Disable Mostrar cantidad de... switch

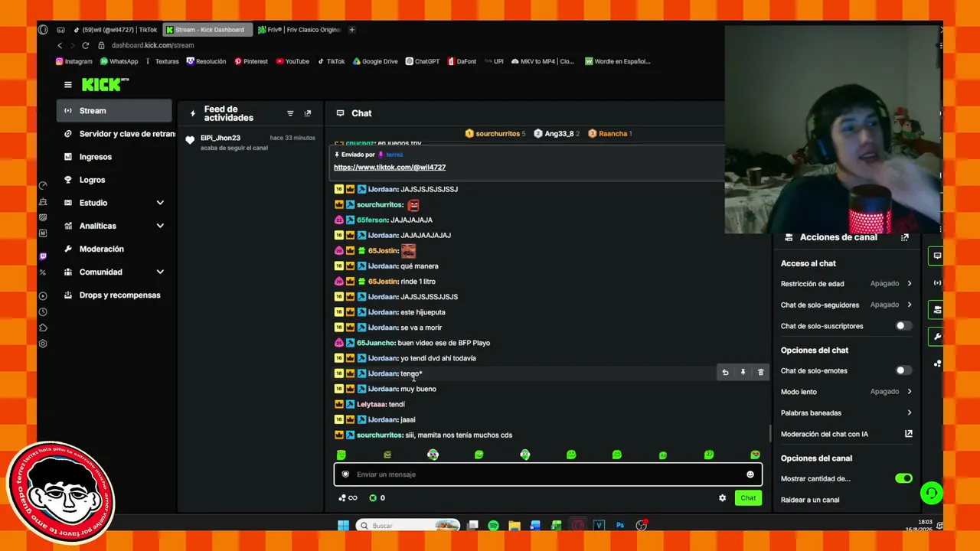point(903,478)
